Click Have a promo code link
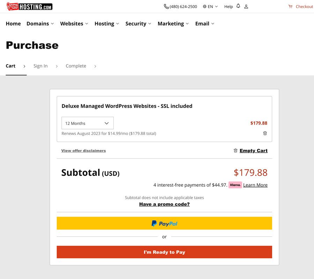Viewport: 314px width, 279px height. 164,204
